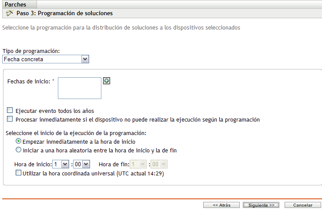Enable Ejecutar evento todos los años
The height and width of the screenshot is (211, 322).
[x=10, y=111]
